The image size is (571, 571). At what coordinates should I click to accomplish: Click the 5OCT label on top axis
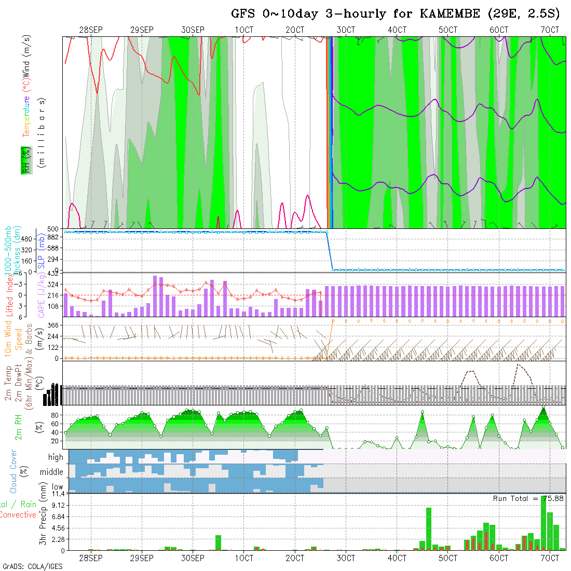coord(447,30)
